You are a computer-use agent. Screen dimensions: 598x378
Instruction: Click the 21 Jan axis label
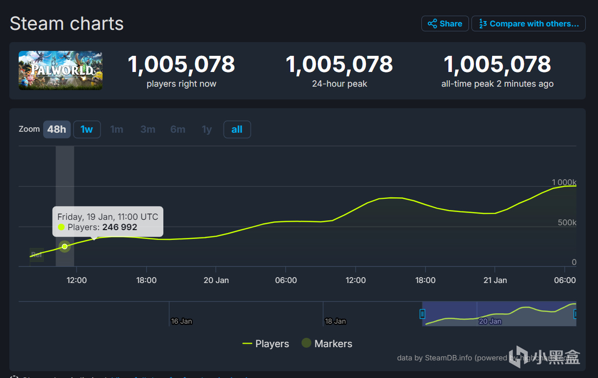pyautogui.click(x=495, y=280)
